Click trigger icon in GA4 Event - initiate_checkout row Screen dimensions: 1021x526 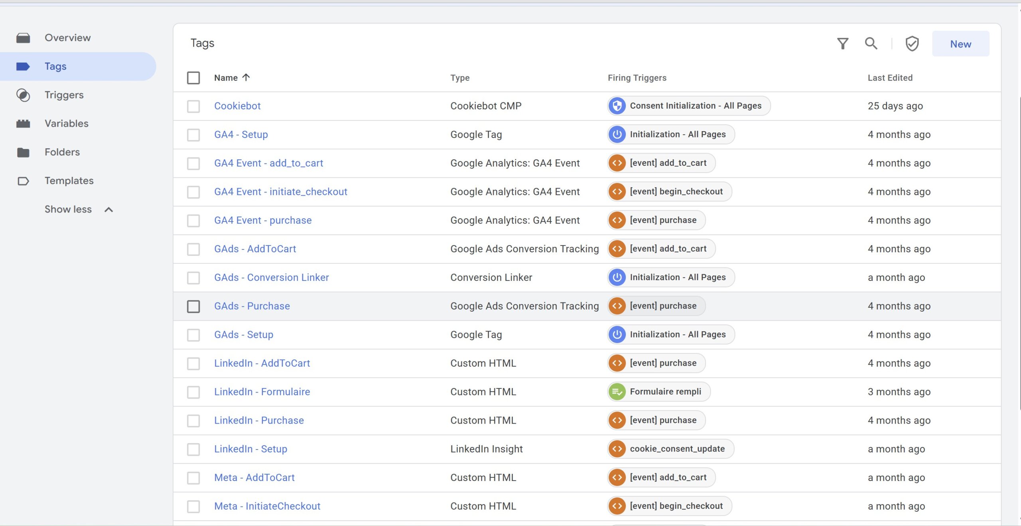[x=617, y=192]
